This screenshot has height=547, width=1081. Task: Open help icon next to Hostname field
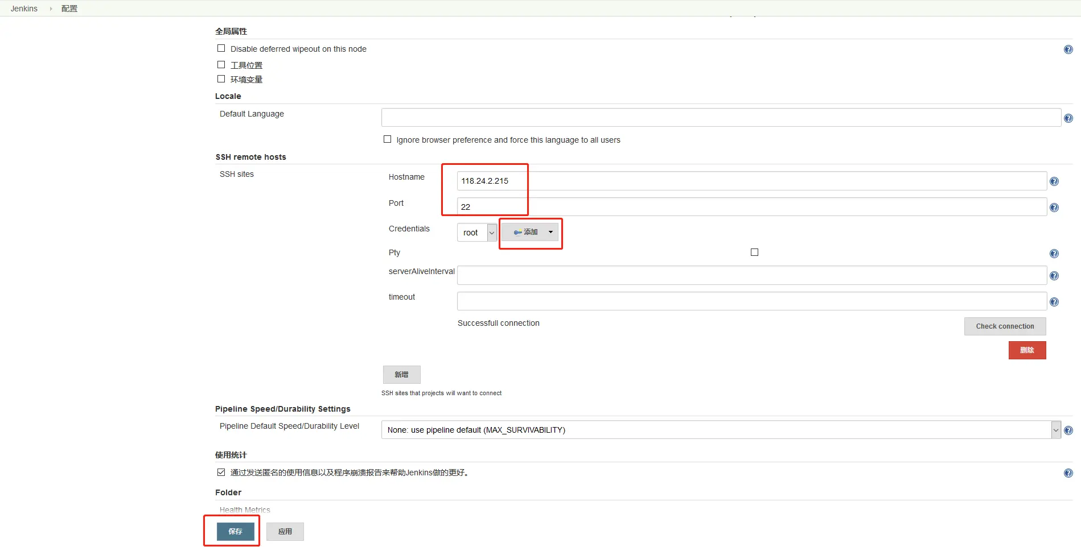[x=1054, y=181]
